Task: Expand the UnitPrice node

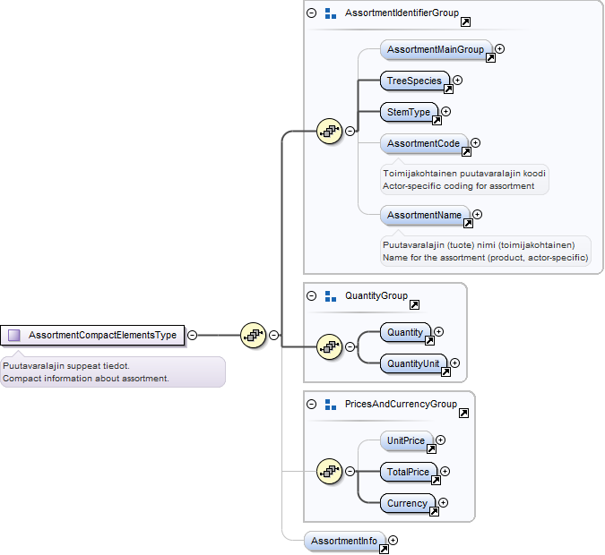Action: coord(441,440)
